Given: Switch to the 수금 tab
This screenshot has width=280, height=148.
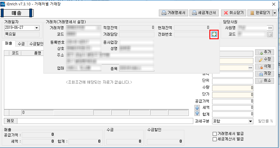Looking at the screenshot, I should point(21,44).
